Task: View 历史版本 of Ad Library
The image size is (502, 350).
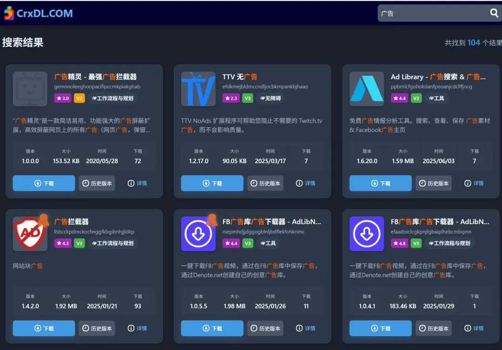Action: coord(434,183)
